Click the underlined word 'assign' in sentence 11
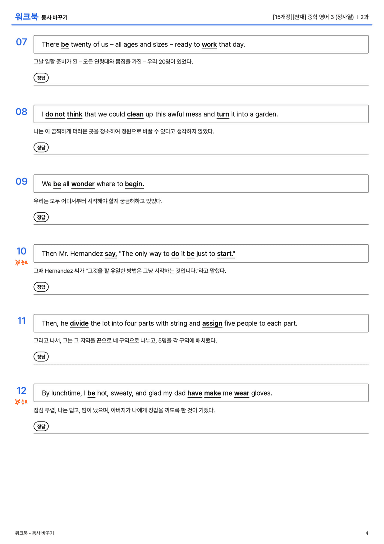 (212, 323)
